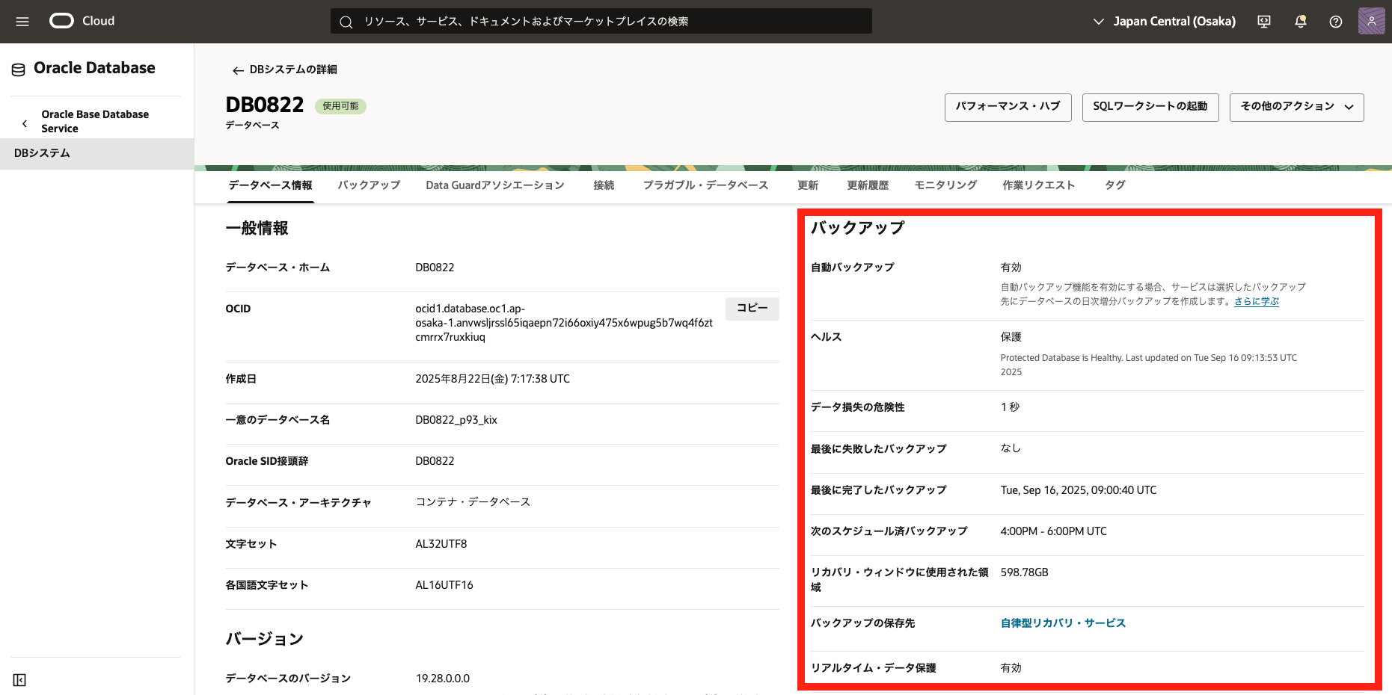This screenshot has width=1392, height=695.
Task: Open the 自律型リカバリ・サービス link
Action: pyautogui.click(x=1063, y=623)
